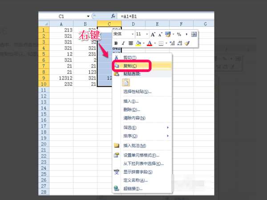Click the formula bar showing =A1+B1
The height and width of the screenshot is (200, 267).
click(x=166, y=16)
